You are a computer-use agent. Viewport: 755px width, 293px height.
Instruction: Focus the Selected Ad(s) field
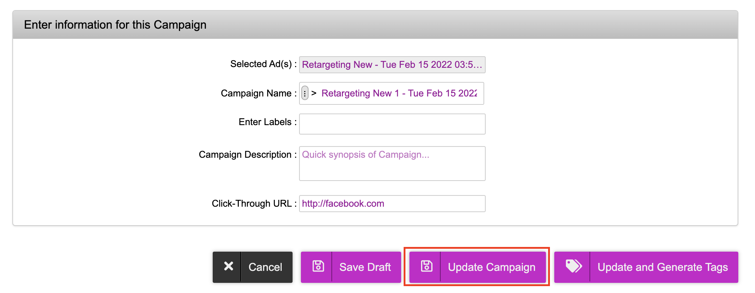(x=392, y=65)
